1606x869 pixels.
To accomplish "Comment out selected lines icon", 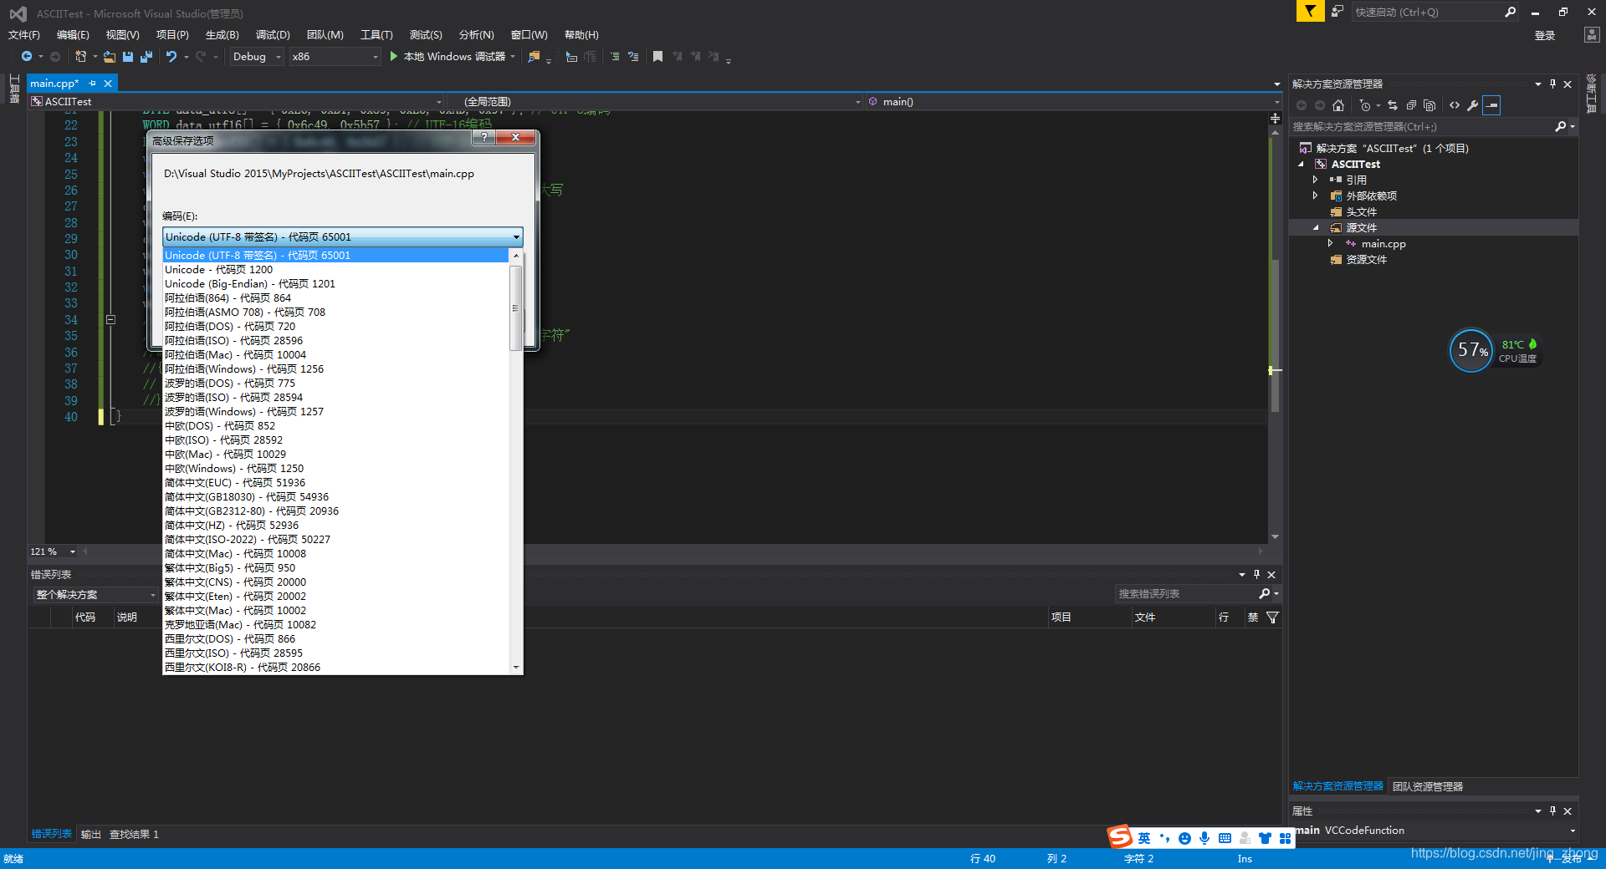I will pos(615,57).
